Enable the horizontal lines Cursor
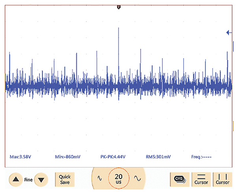 (x=201, y=179)
